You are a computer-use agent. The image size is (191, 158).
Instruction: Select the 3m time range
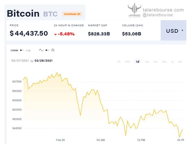tap(164, 62)
